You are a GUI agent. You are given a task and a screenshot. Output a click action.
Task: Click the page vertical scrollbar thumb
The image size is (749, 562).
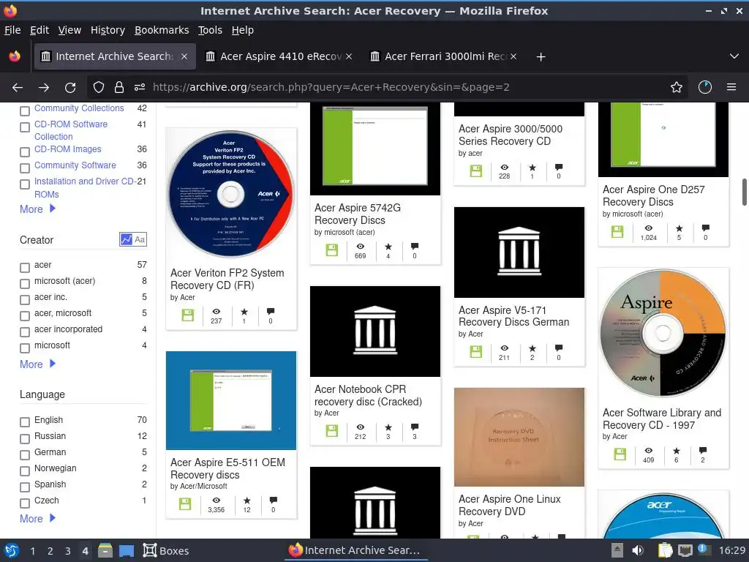click(744, 192)
